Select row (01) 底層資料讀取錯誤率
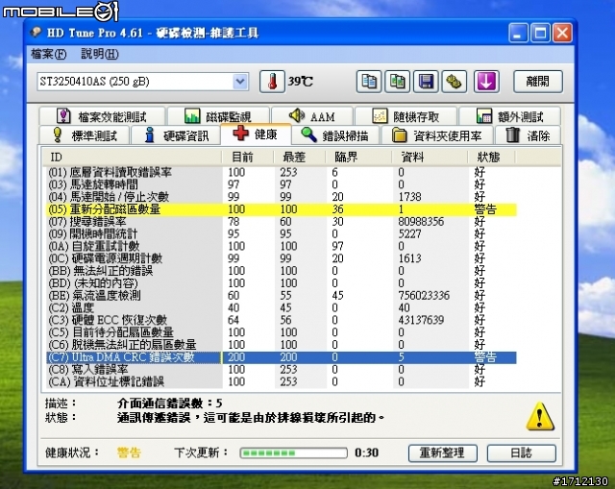The width and height of the screenshot is (615, 489). (x=281, y=172)
